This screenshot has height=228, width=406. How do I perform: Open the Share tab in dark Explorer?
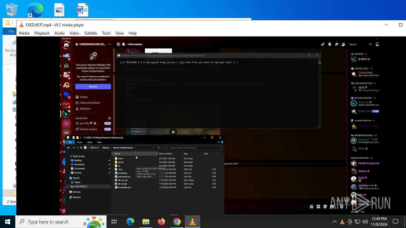click(90, 142)
